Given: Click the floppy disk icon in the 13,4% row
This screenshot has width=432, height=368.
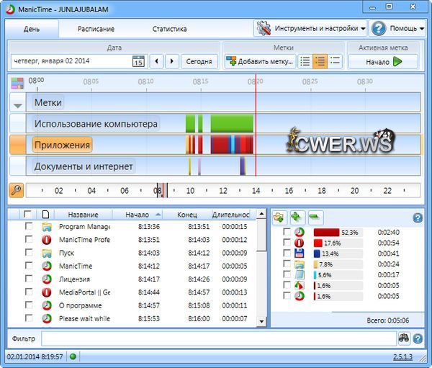Looking at the screenshot, I should coord(300,253).
